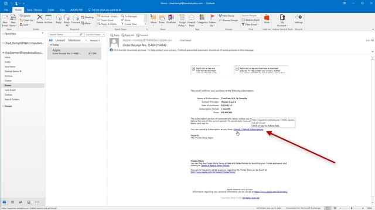375x210 pixels.
Task: Click in the Search People box
Action: pos(250,16)
